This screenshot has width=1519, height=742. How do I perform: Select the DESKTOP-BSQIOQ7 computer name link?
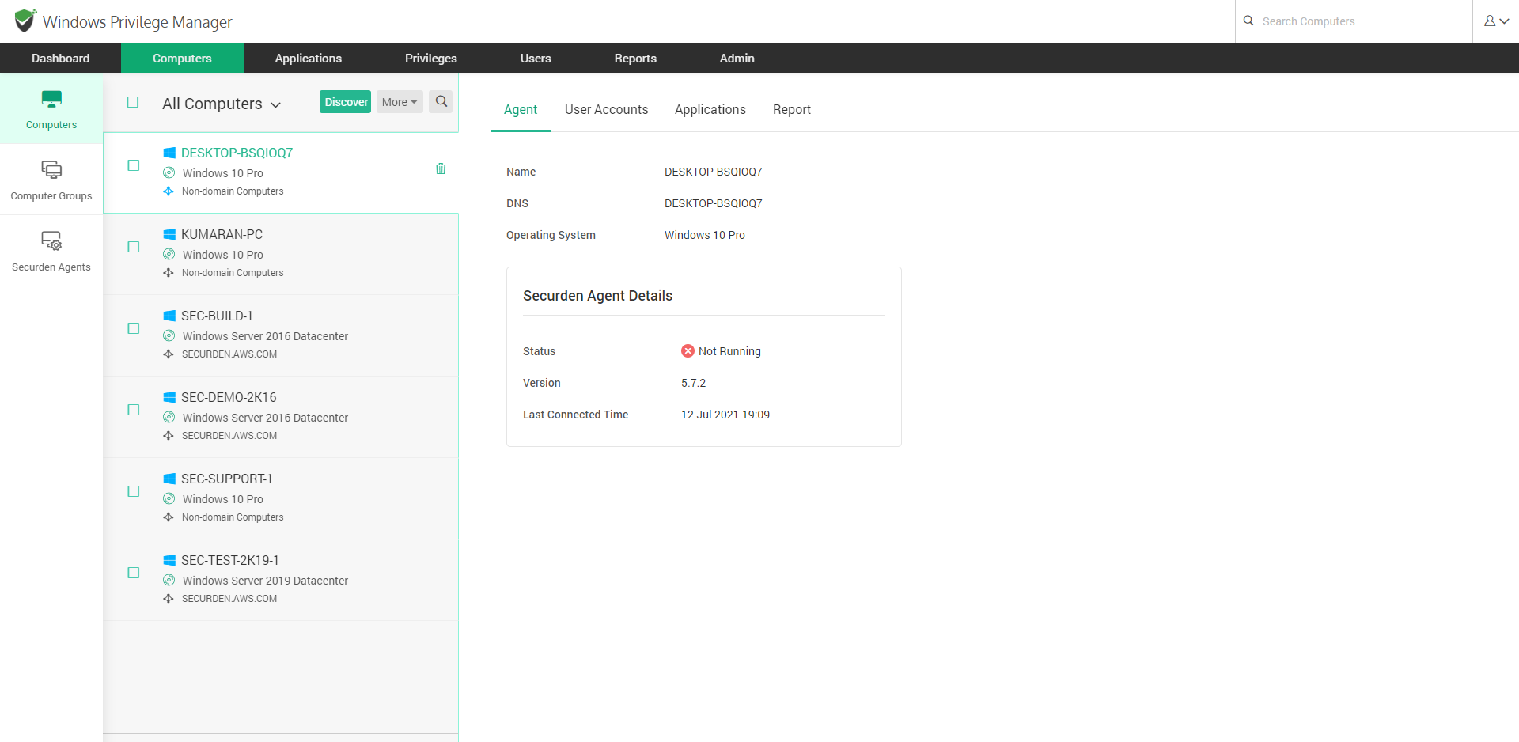point(237,153)
